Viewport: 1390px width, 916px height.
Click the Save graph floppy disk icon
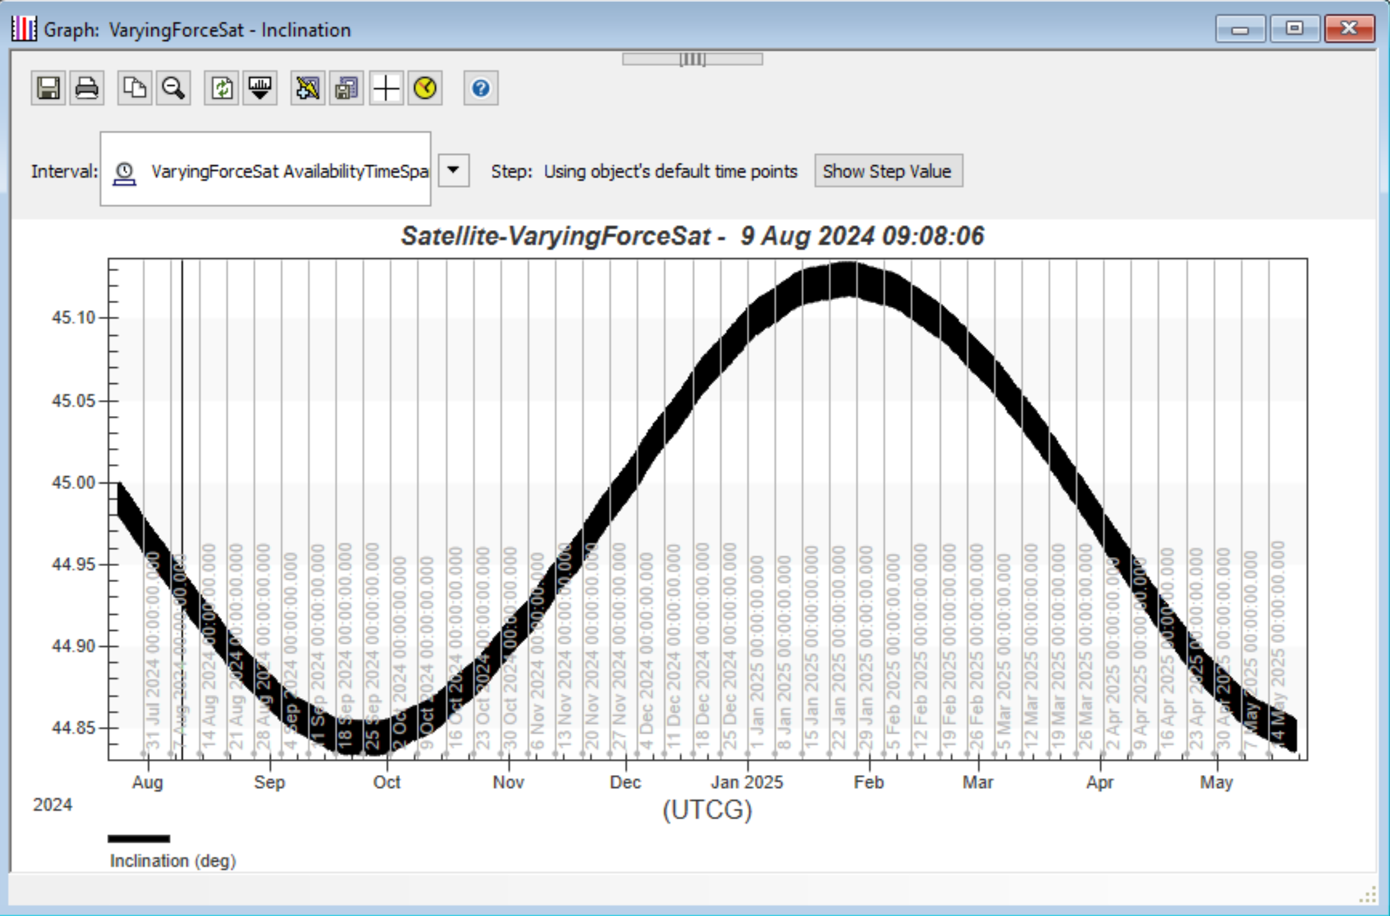48,88
